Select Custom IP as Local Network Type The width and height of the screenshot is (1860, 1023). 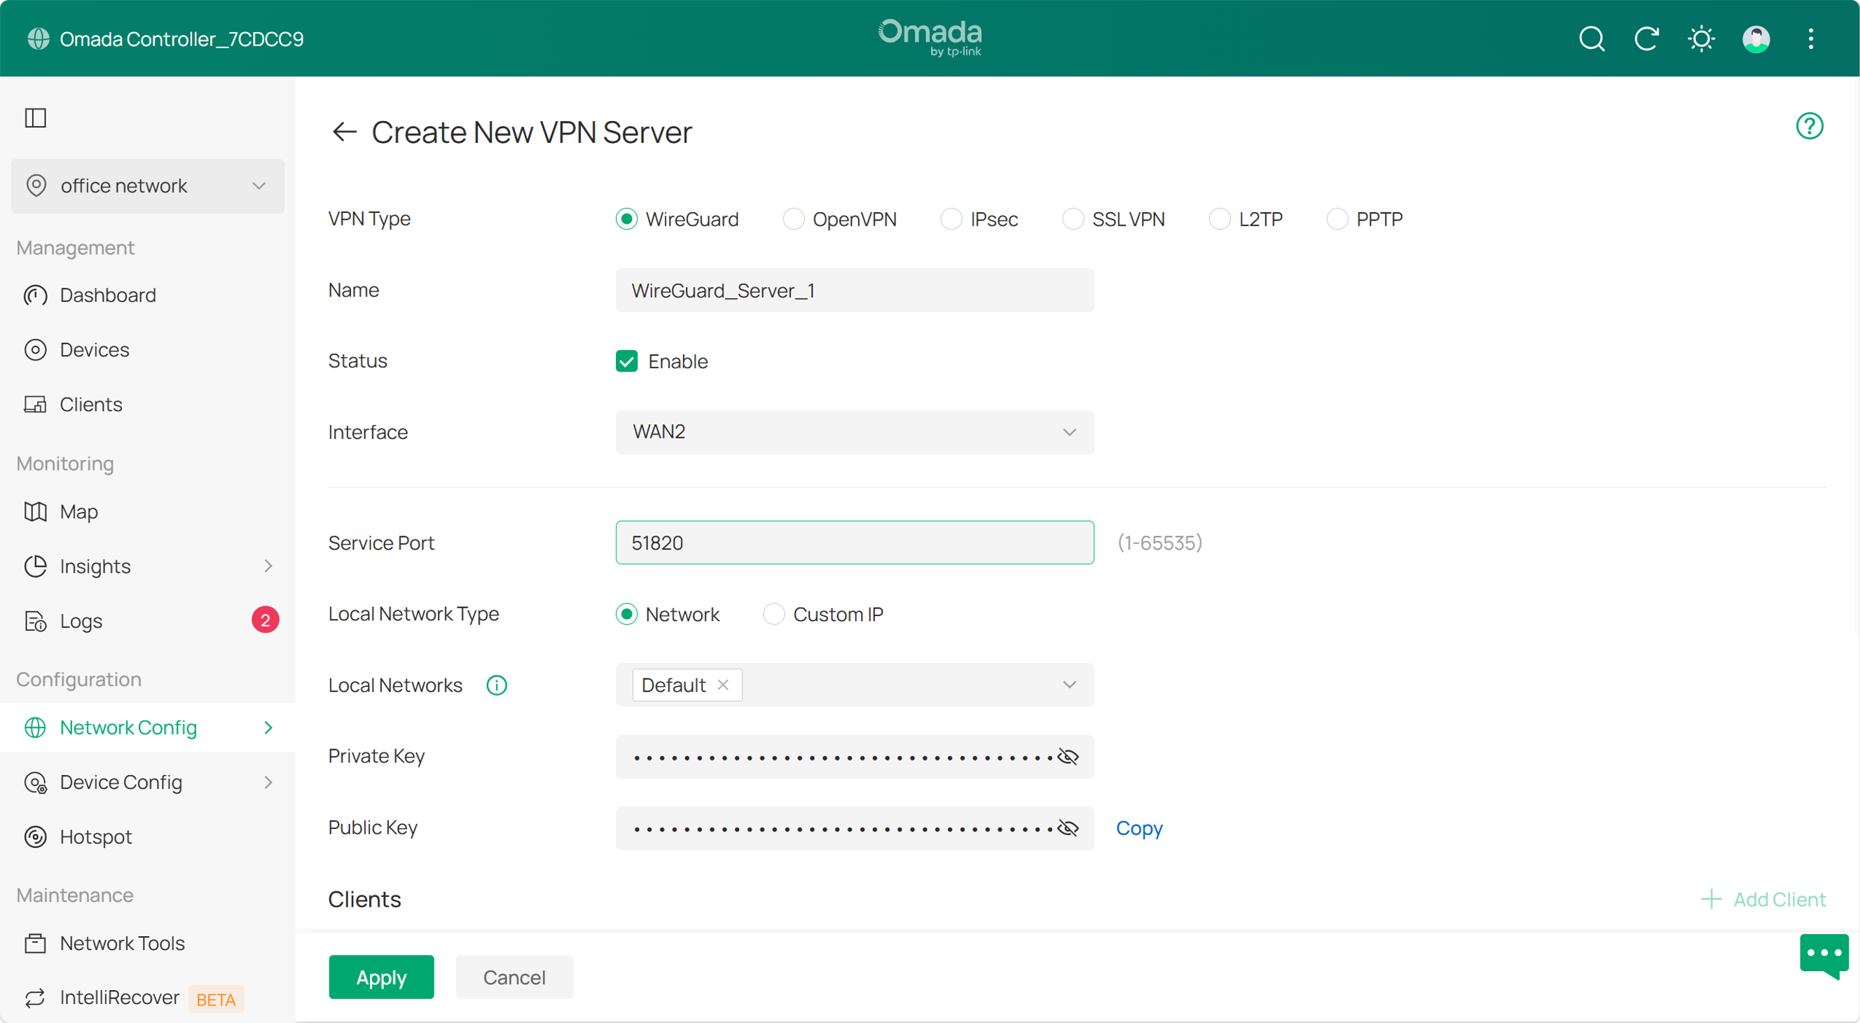pos(823,614)
